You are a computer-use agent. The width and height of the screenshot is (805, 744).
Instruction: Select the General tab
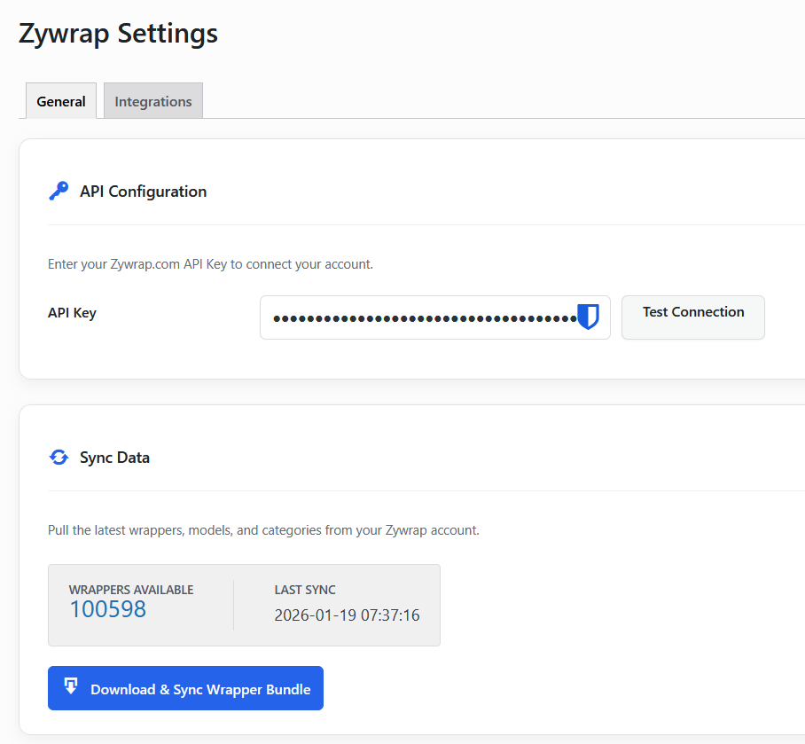click(x=60, y=100)
